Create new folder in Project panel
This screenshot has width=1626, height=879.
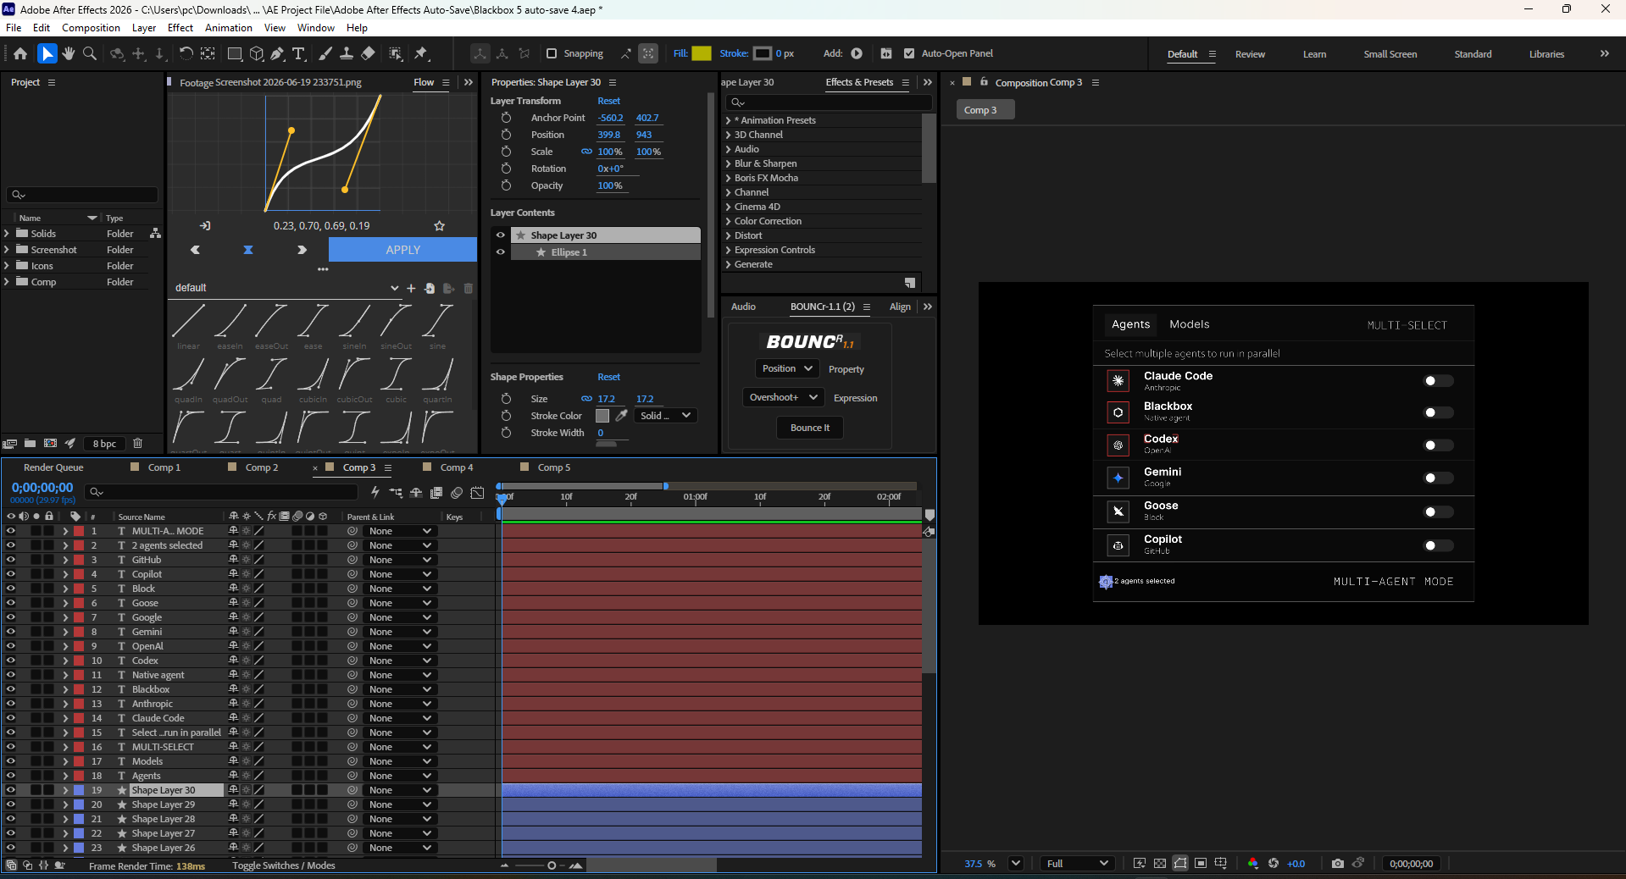[x=30, y=444]
